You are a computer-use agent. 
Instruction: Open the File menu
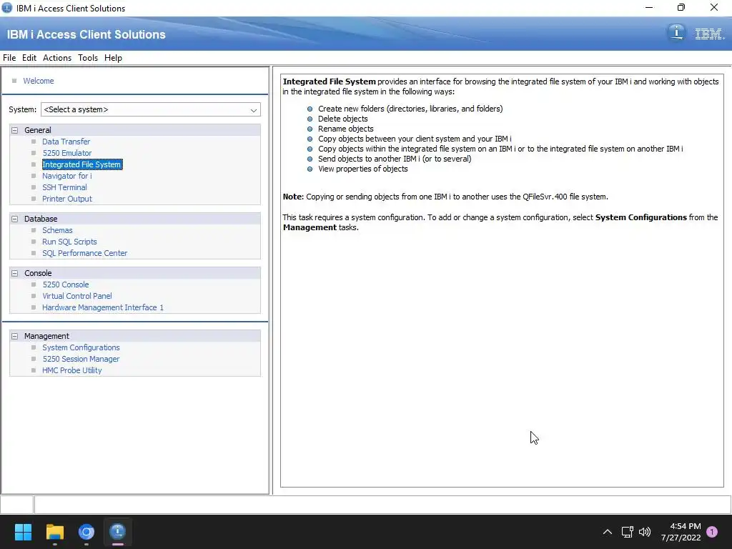point(9,58)
